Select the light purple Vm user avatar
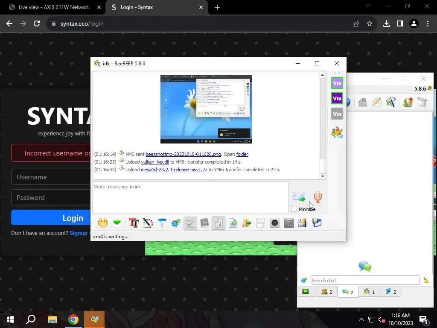Viewport: 437px width, 328px height. pos(337,83)
